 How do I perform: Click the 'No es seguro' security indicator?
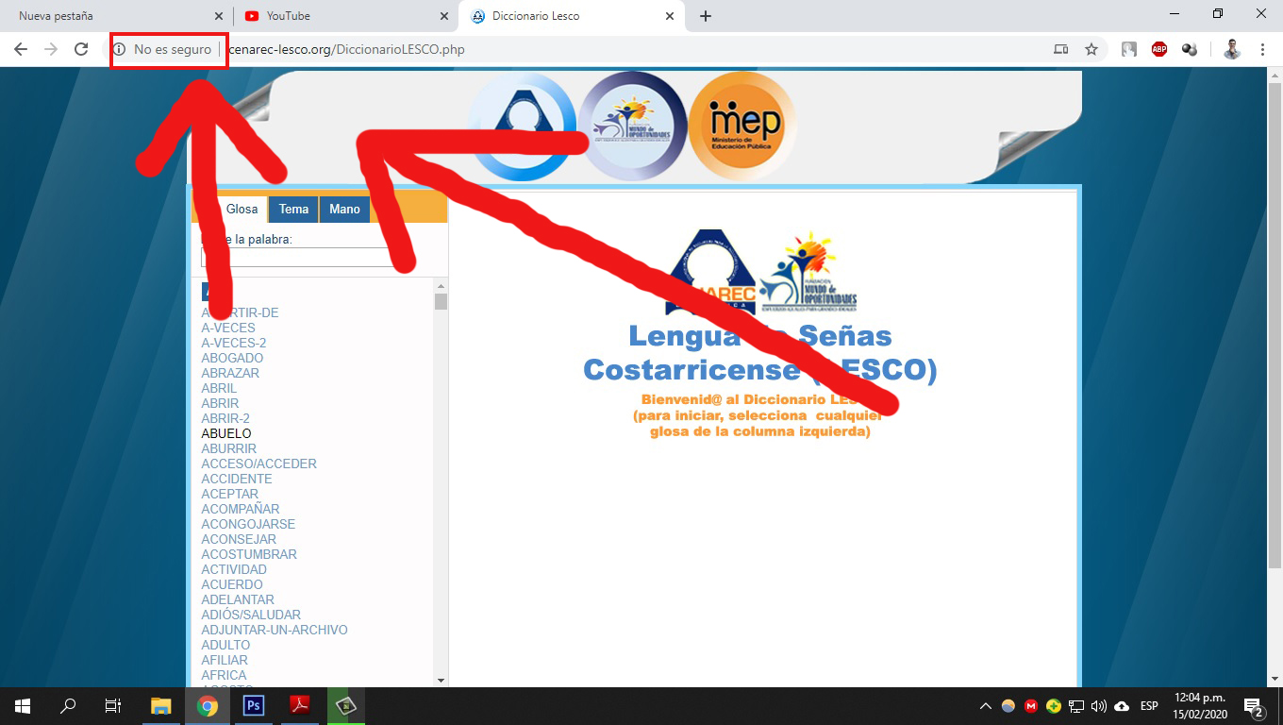coord(168,48)
